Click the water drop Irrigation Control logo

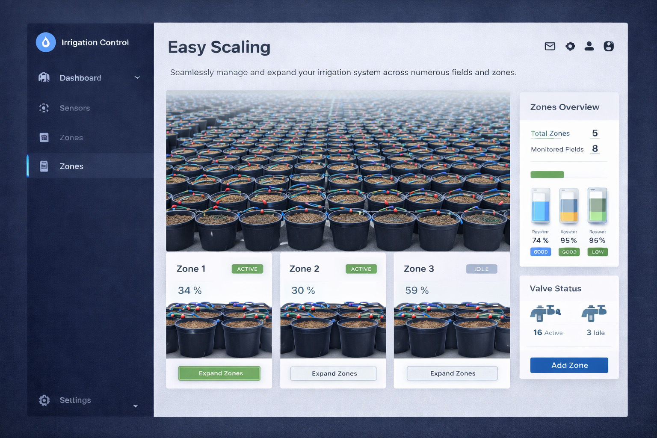46,42
